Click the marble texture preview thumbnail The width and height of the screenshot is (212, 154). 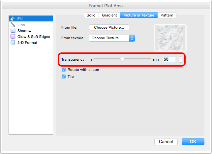(170, 38)
